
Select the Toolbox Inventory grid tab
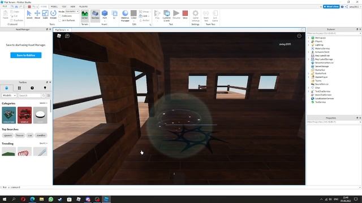point(19,88)
